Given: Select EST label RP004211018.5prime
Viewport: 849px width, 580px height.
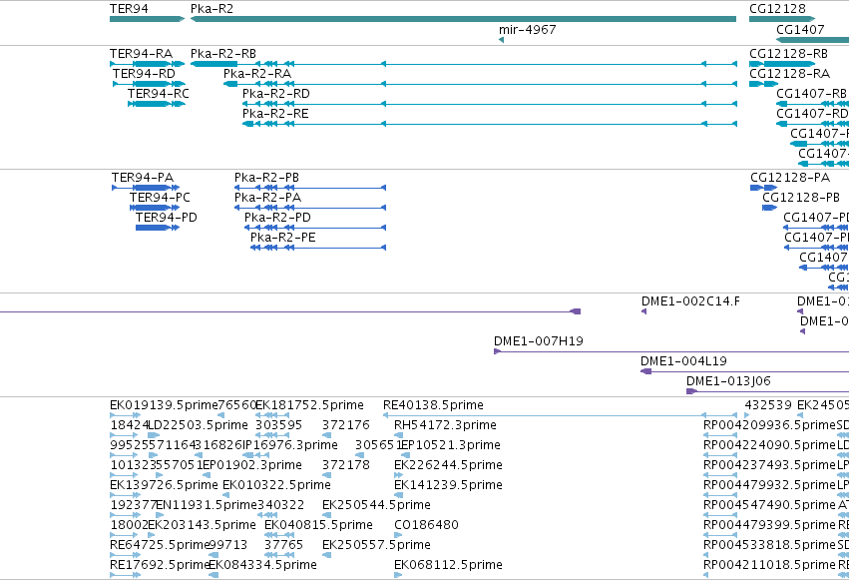Looking at the screenshot, I should click(x=769, y=566).
